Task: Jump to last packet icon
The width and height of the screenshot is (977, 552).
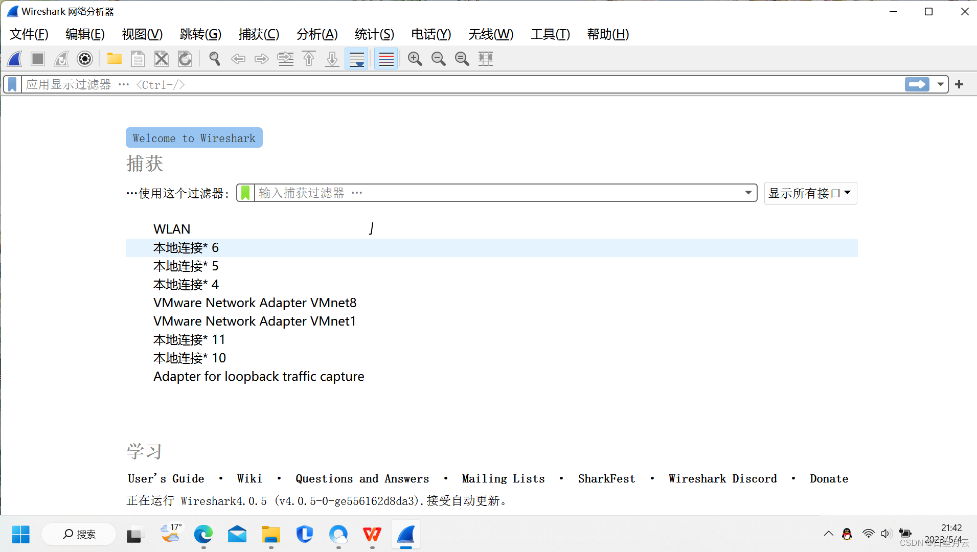Action: tap(332, 59)
